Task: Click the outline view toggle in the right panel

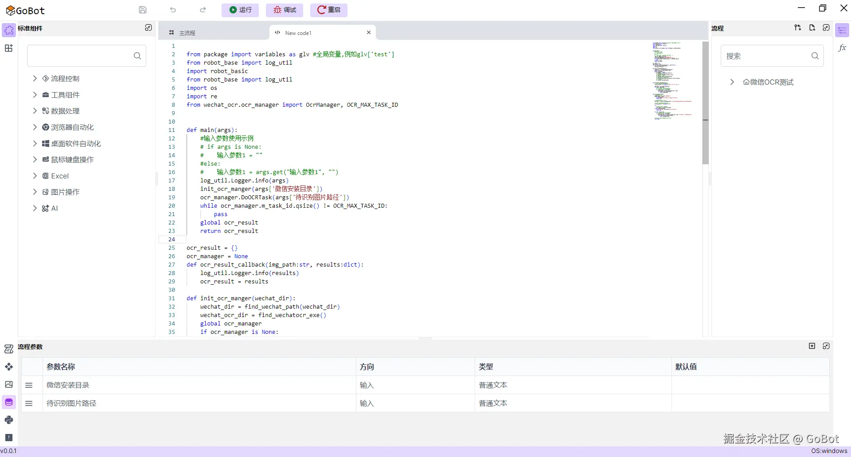Action: tap(842, 30)
